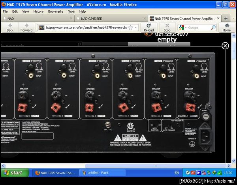The image size is (237, 185).
Task: Open the green check shield tray icon
Action: (x=220, y=173)
